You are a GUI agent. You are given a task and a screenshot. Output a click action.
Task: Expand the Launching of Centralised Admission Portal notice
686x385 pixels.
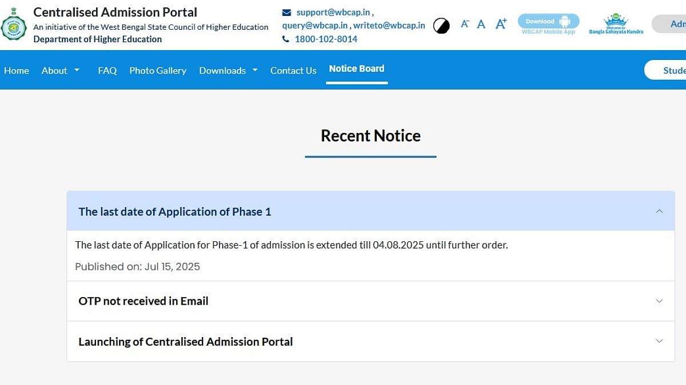tap(659, 341)
